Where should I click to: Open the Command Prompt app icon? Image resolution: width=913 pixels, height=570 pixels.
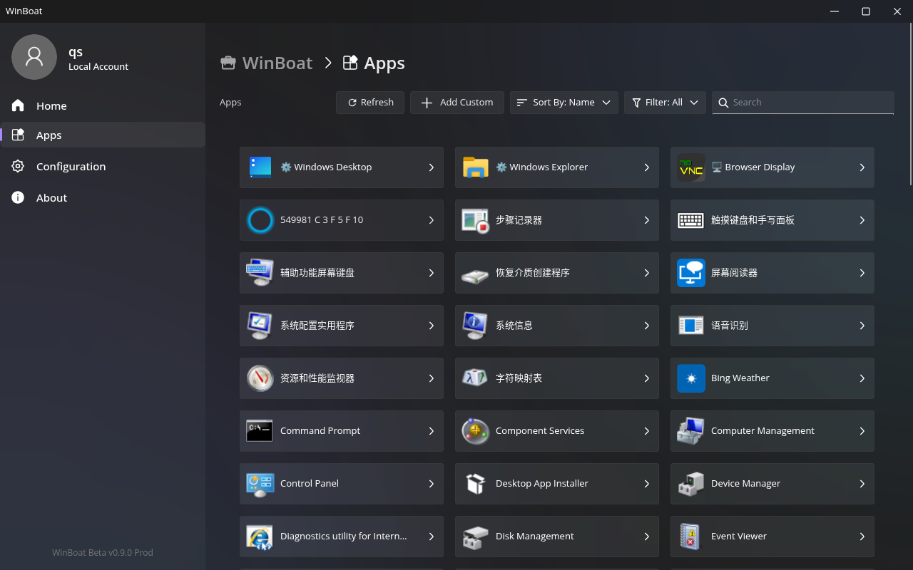click(x=260, y=431)
